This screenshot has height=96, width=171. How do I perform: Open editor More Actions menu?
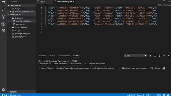[x=169, y=1]
